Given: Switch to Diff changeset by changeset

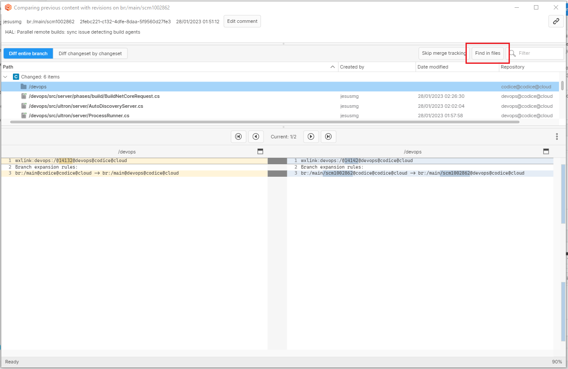Looking at the screenshot, I should pyautogui.click(x=90, y=53).
